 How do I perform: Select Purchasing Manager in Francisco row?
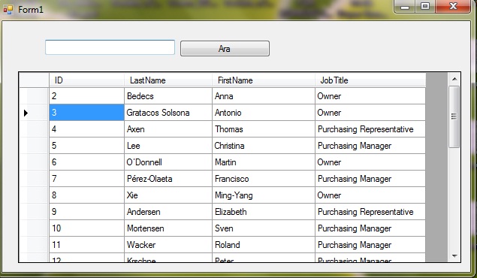click(x=370, y=179)
